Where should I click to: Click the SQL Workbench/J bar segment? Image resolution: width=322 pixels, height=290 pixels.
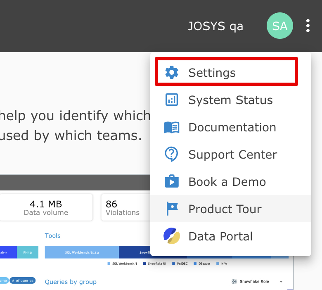(x=82, y=252)
